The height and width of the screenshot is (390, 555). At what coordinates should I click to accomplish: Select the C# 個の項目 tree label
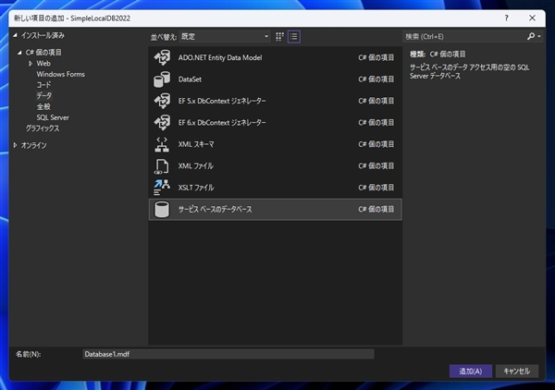(x=43, y=53)
